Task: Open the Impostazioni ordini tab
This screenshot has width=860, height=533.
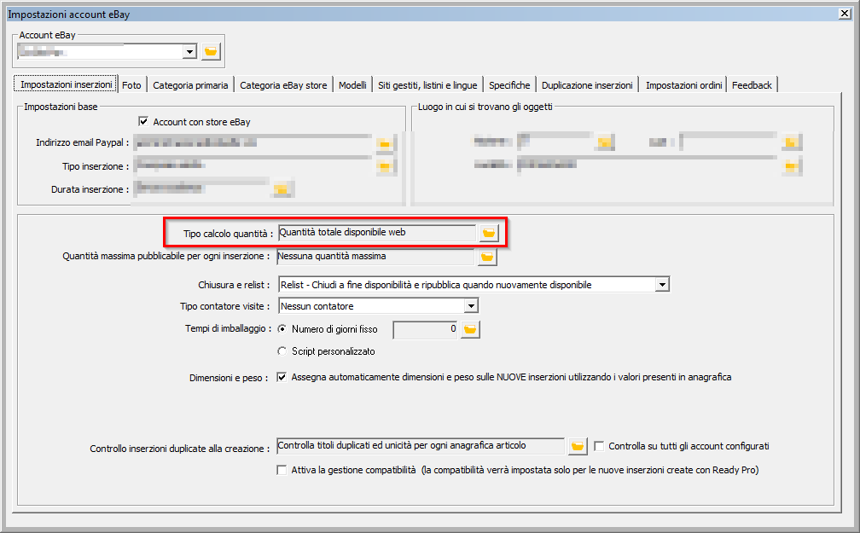Action: [x=683, y=85]
